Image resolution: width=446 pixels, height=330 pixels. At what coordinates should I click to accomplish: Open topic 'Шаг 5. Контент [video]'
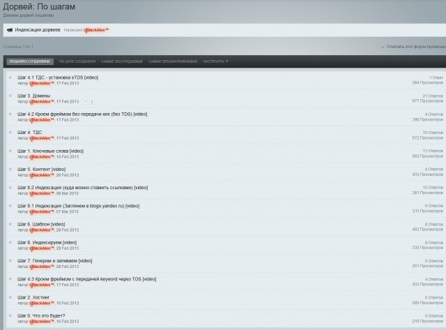click(42, 169)
